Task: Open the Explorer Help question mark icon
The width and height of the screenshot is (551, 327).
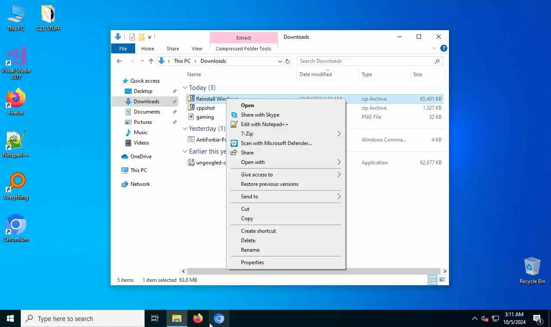Action: [x=443, y=48]
